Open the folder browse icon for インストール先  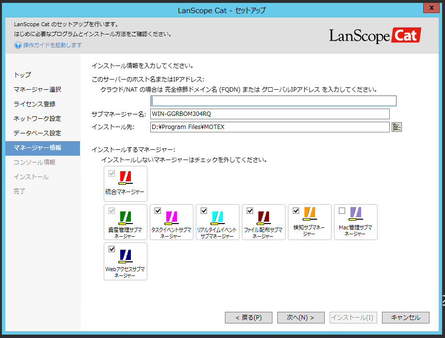397,127
